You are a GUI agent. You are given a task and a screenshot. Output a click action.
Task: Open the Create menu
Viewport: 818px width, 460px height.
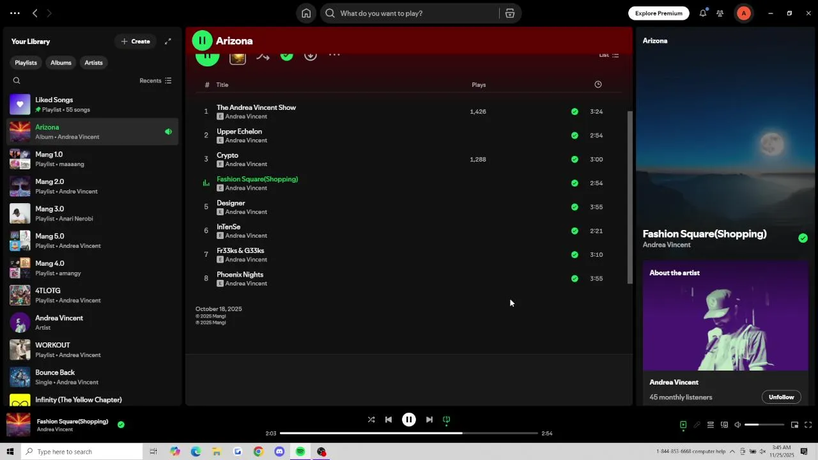(x=135, y=42)
